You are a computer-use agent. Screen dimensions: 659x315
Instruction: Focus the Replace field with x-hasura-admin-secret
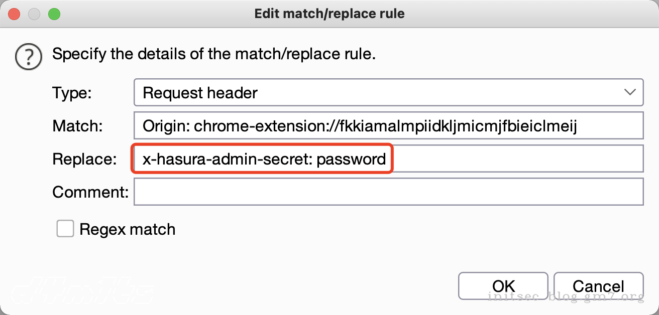pos(388,160)
